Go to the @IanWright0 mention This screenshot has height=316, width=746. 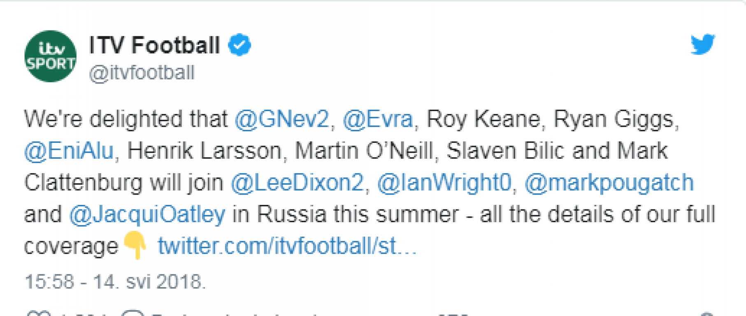(444, 183)
